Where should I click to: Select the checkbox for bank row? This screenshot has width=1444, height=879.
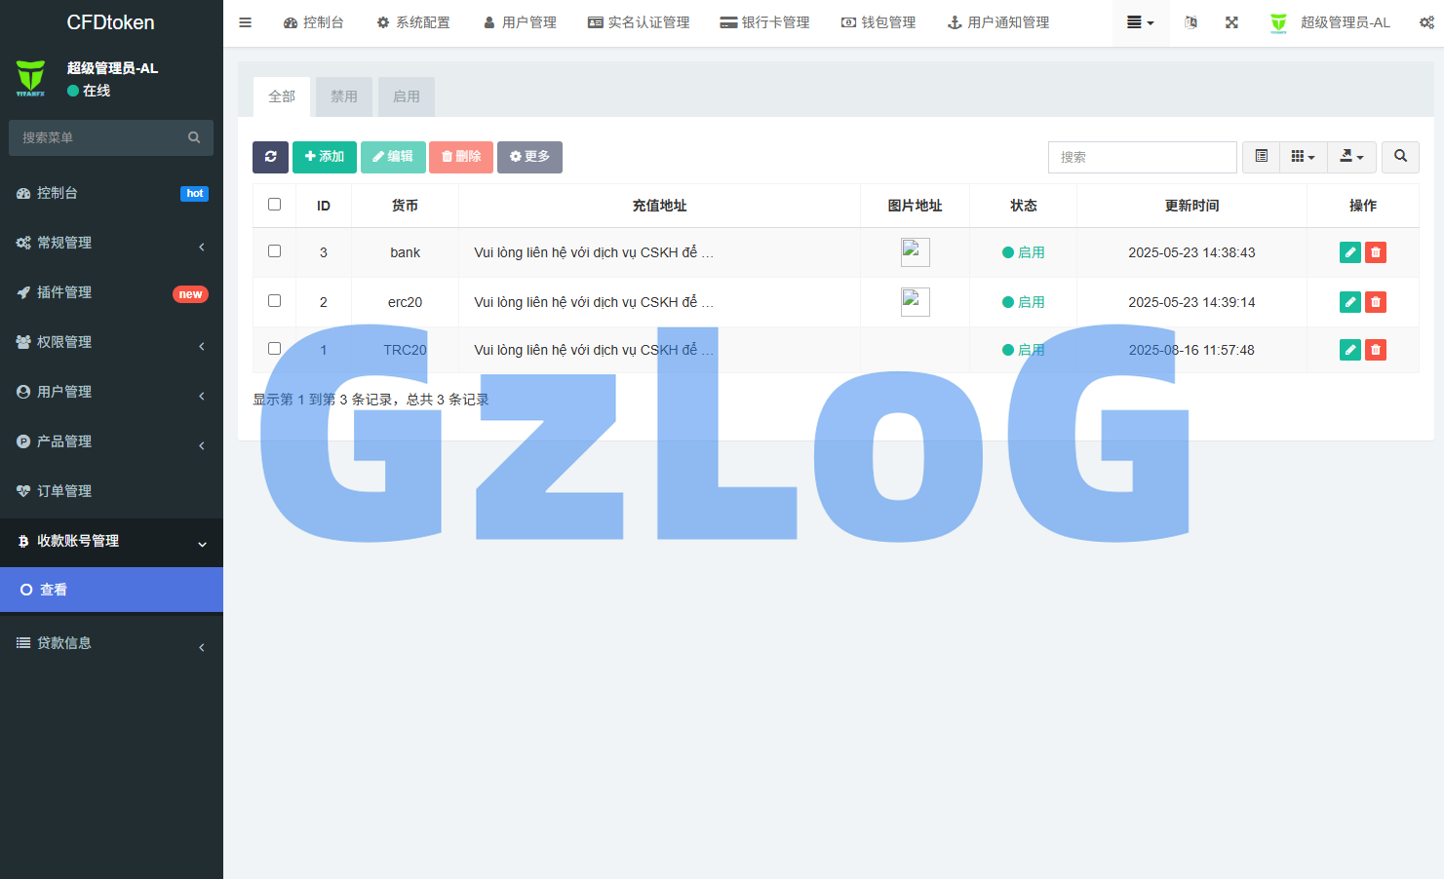274,251
